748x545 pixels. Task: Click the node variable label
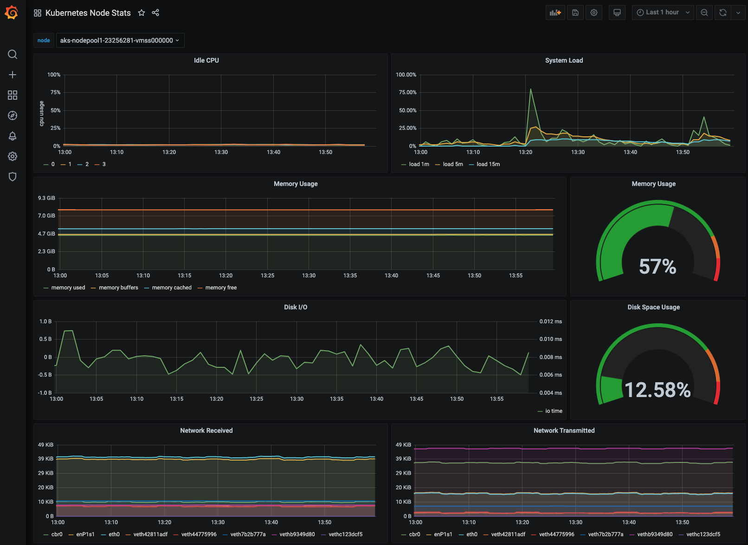tap(44, 40)
